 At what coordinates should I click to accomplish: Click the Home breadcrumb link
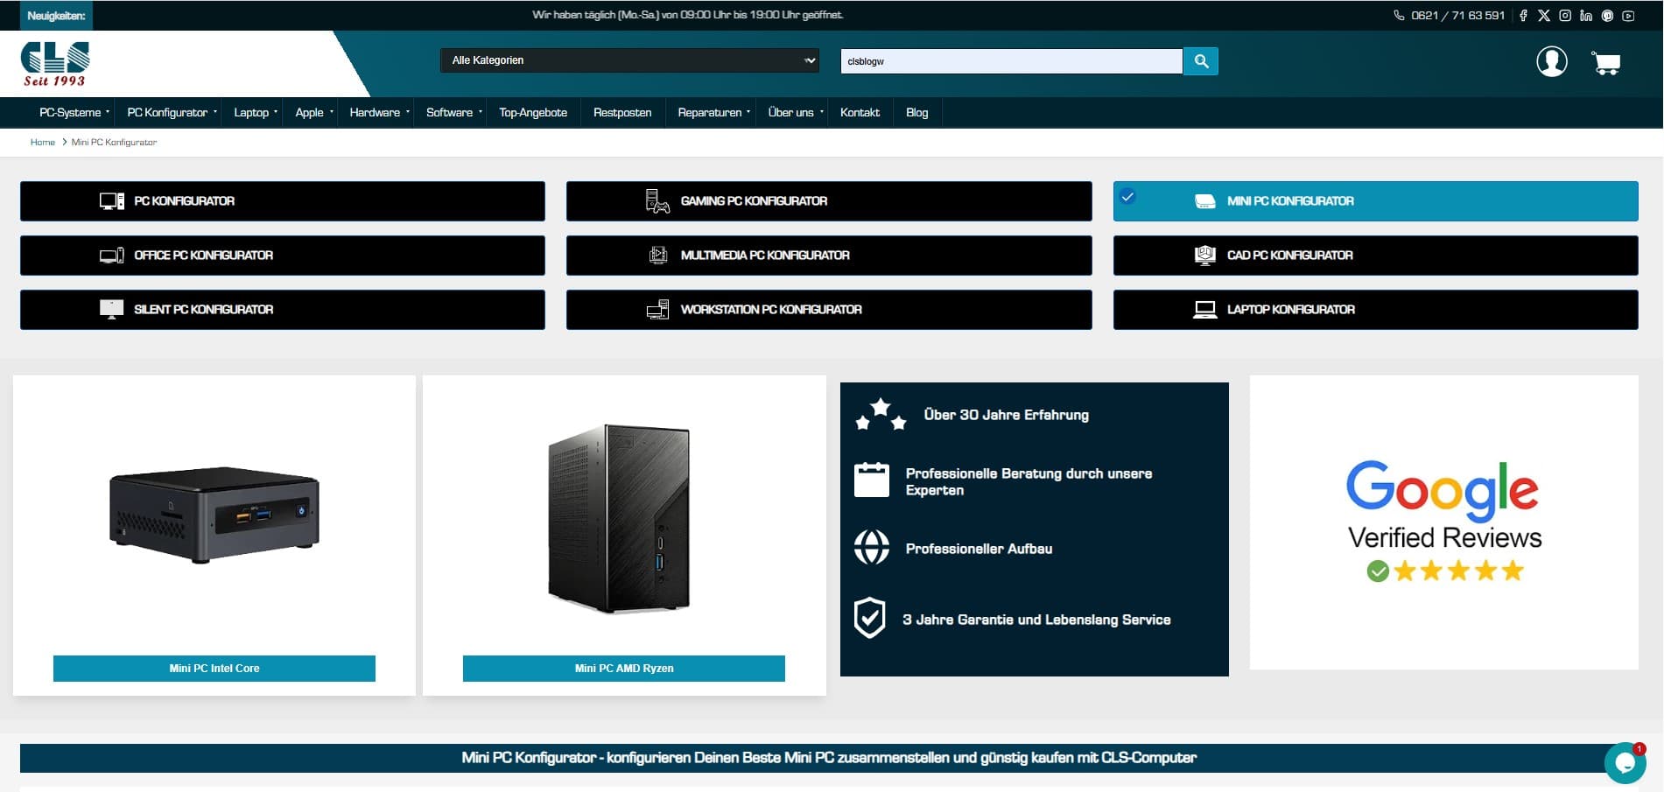(x=43, y=143)
